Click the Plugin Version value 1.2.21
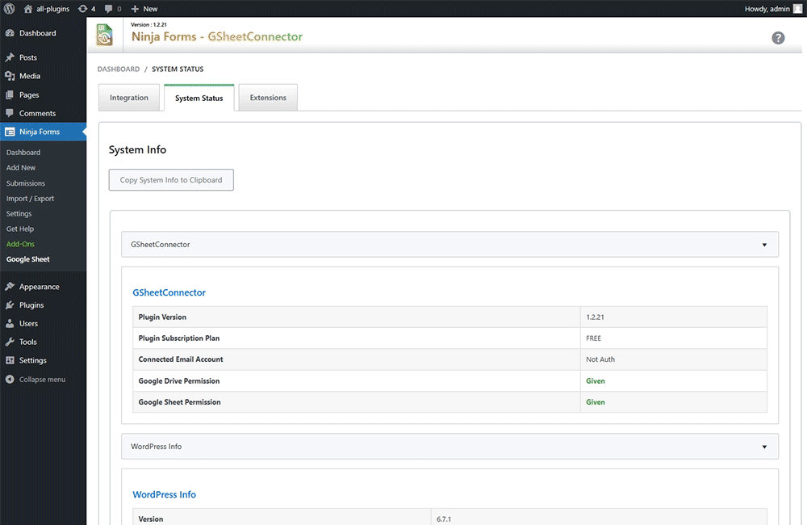Viewport: 807px width, 525px height. tap(595, 317)
